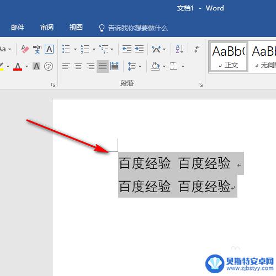This screenshot has width=276, height=276.
Task: Align text right
Action: [x=91, y=66]
